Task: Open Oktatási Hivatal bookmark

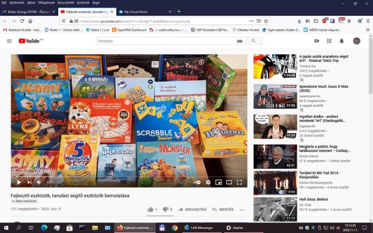Action: pyautogui.click(x=246, y=30)
